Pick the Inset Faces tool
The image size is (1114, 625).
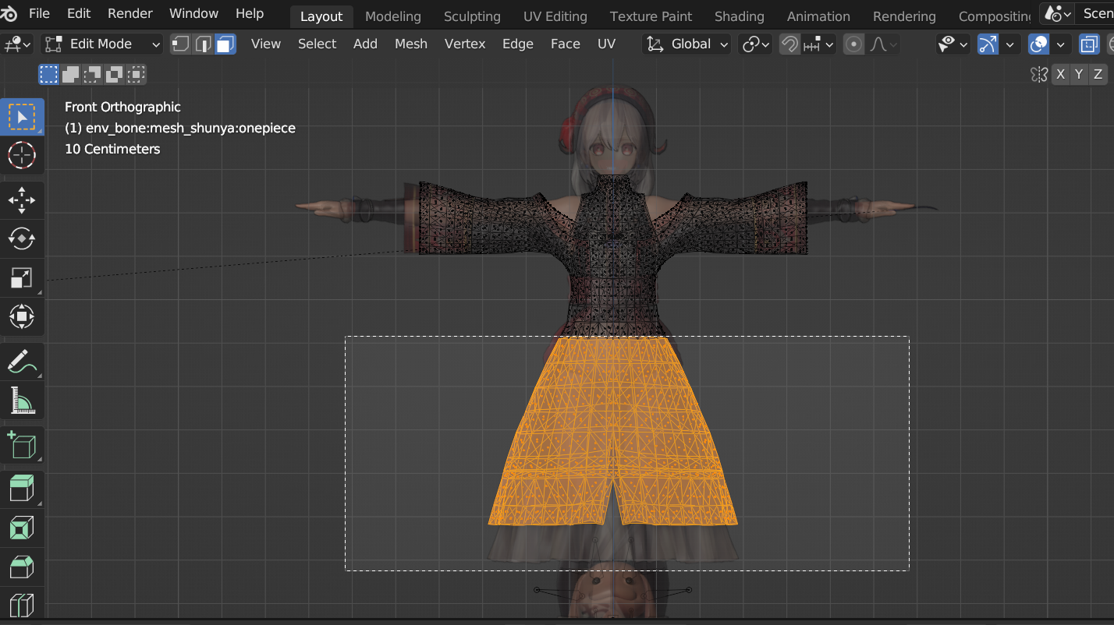coord(22,528)
